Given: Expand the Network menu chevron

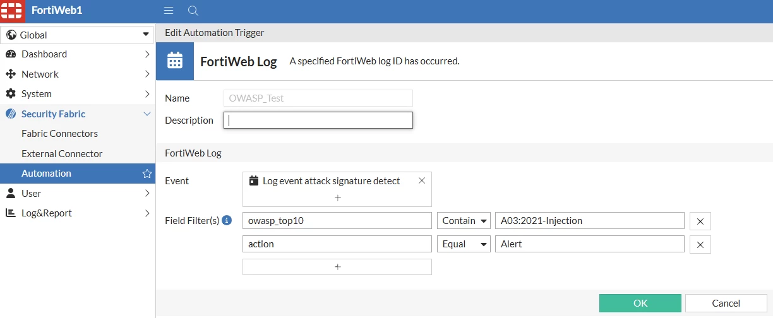Looking at the screenshot, I should point(147,74).
